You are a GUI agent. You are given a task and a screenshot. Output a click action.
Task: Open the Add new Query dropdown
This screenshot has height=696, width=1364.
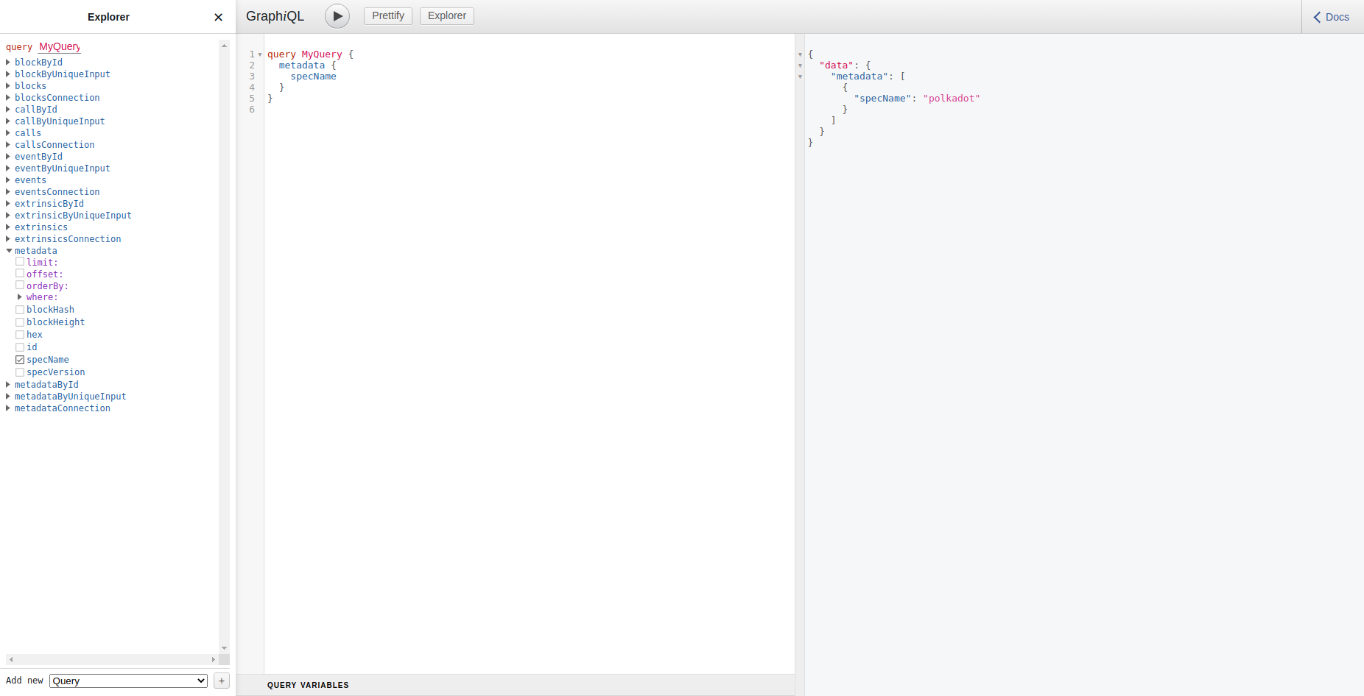(x=128, y=681)
